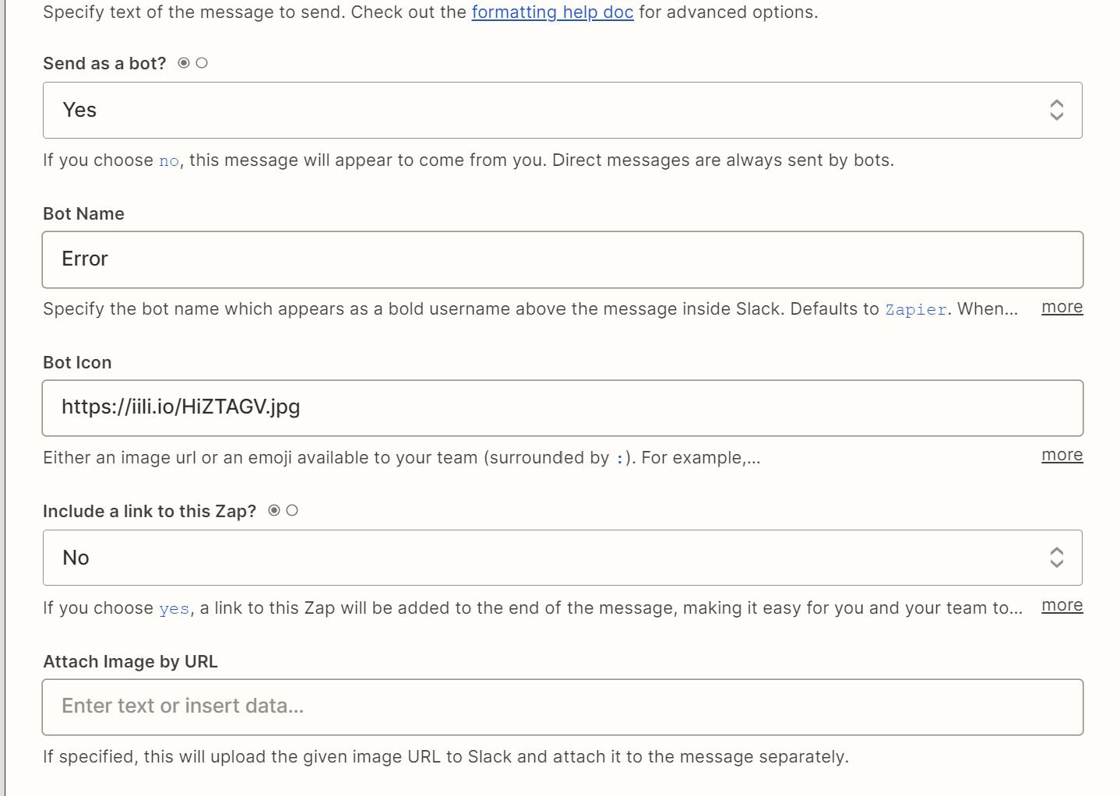Click the Attach Image by URL input field

click(x=562, y=707)
